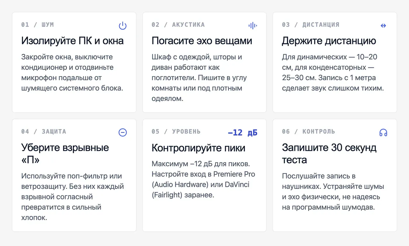Screen dimensions: 409x246
Task: Click the paragraph starting Максимум –12 дБ
Action: (x=203, y=179)
